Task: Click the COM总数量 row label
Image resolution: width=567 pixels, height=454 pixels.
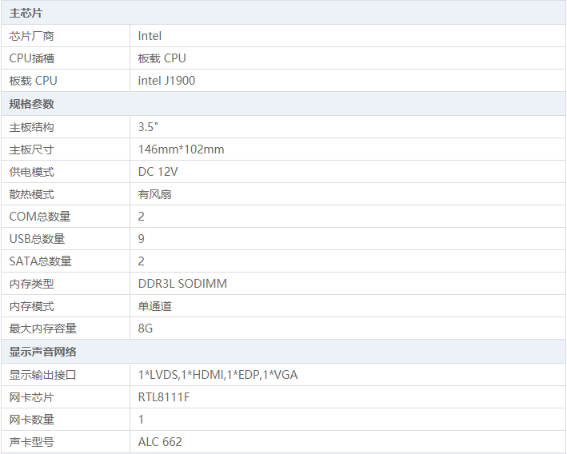Action: click(x=40, y=217)
